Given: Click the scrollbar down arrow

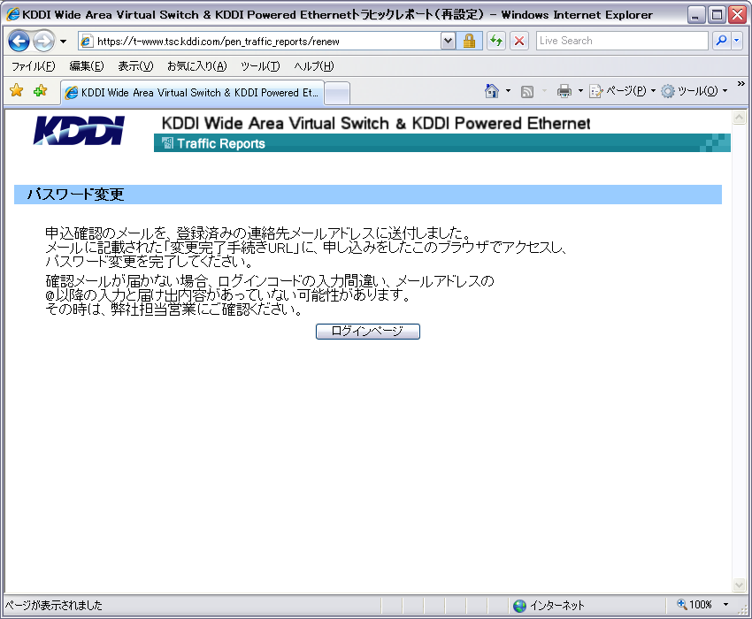Looking at the screenshot, I should click(739, 585).
